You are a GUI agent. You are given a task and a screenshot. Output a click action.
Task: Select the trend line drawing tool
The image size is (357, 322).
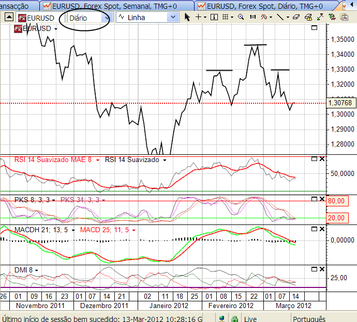coord(280,17)
